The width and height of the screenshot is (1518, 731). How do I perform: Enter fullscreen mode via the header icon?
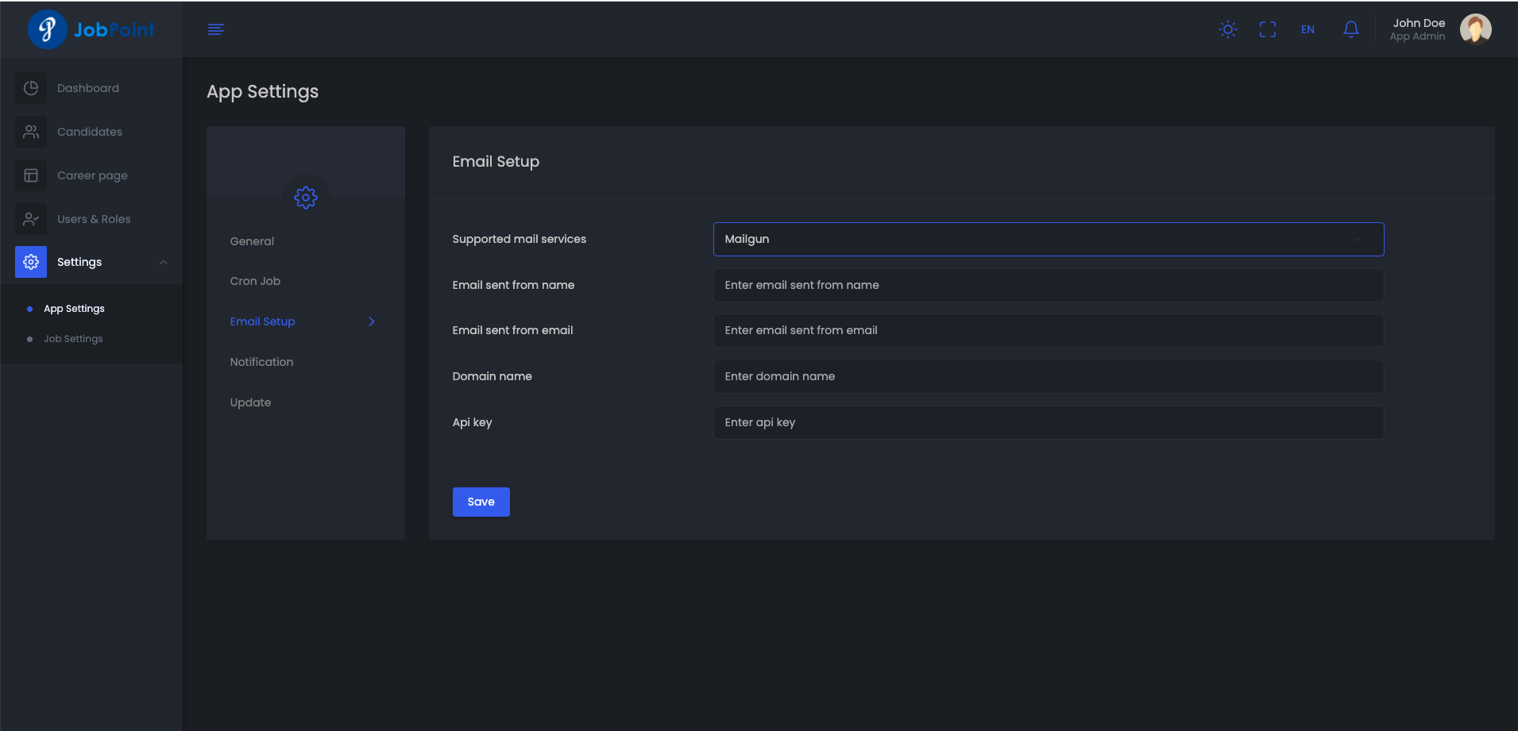1267,29
